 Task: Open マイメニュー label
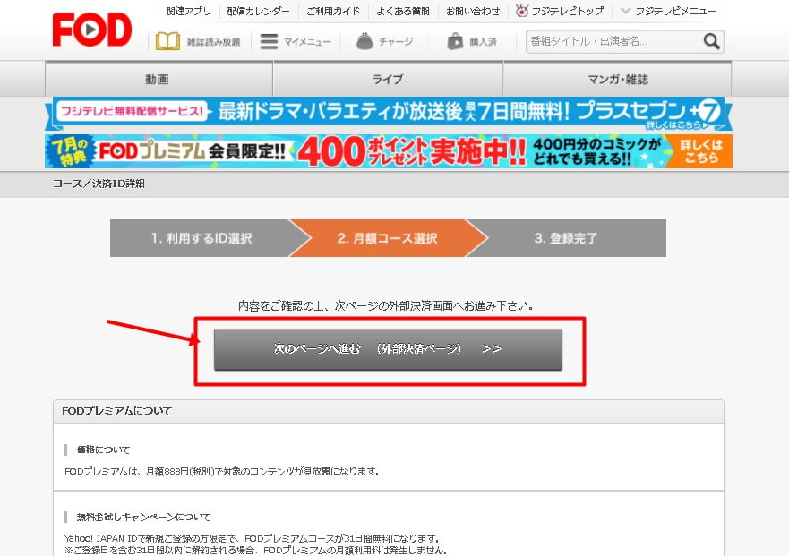coord(307,42)
